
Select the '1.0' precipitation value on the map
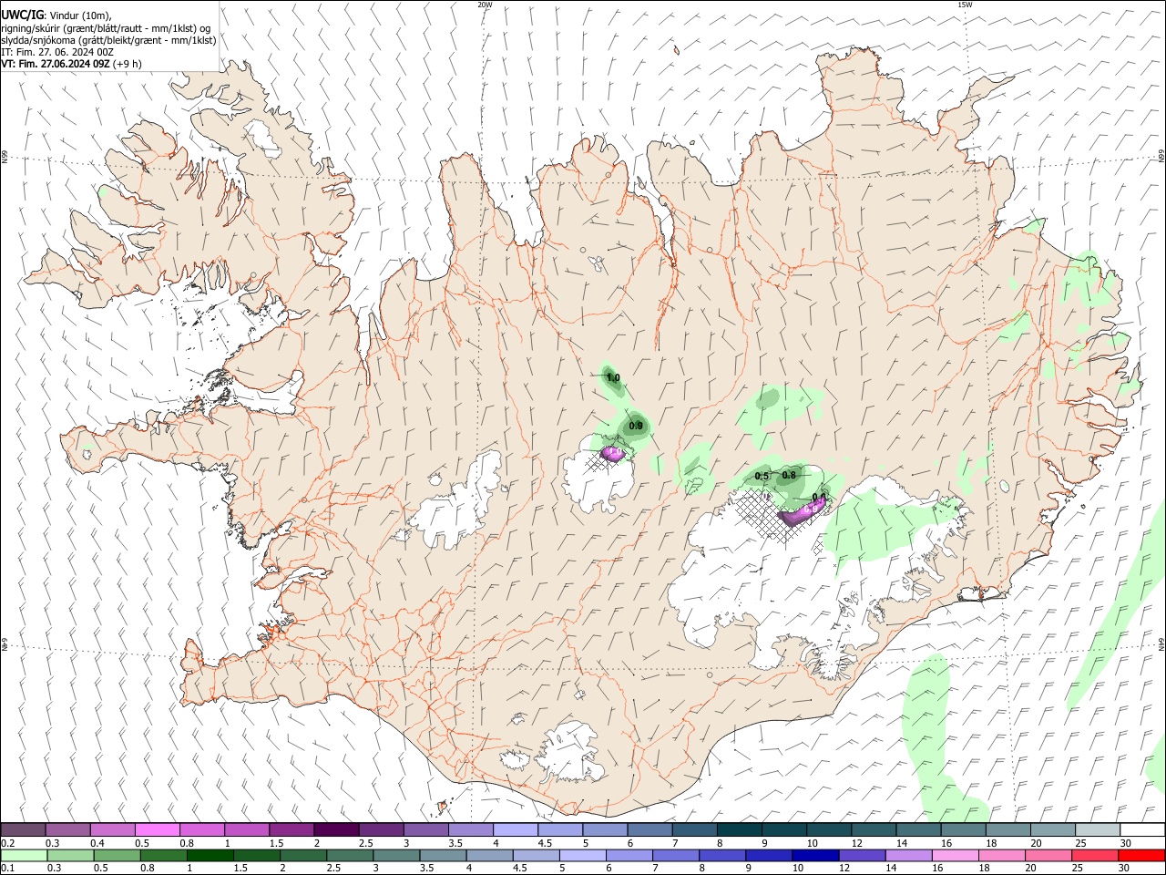(613, 377)
